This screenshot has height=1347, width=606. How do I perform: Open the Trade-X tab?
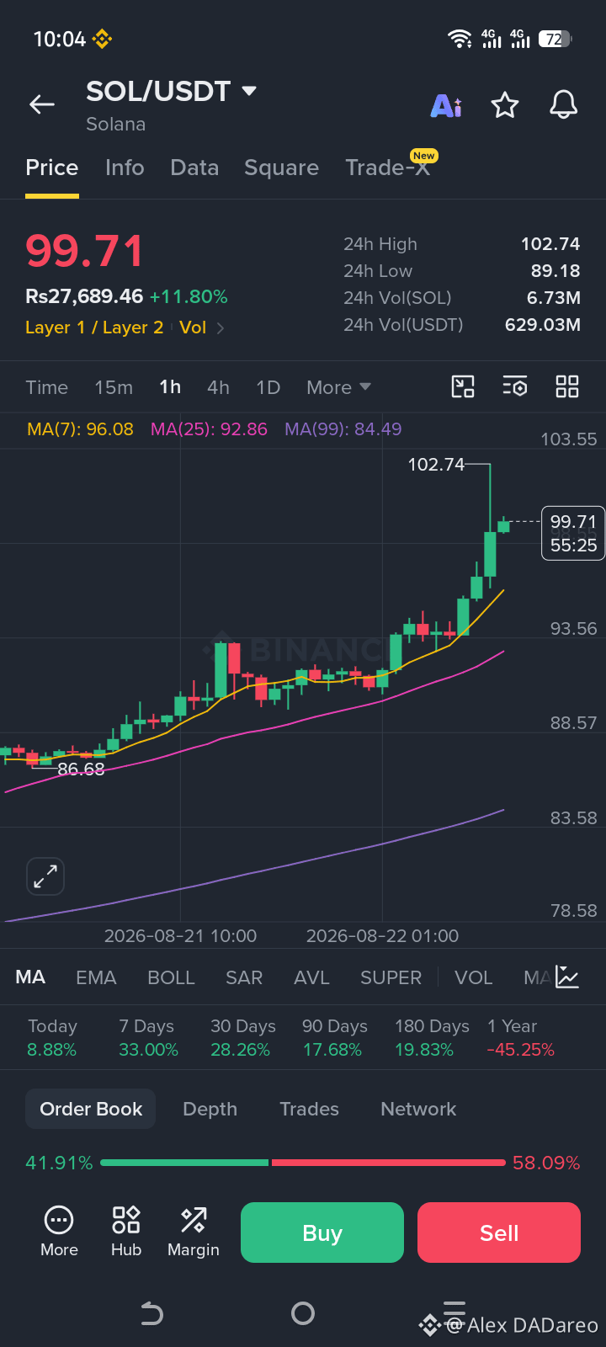388,168
